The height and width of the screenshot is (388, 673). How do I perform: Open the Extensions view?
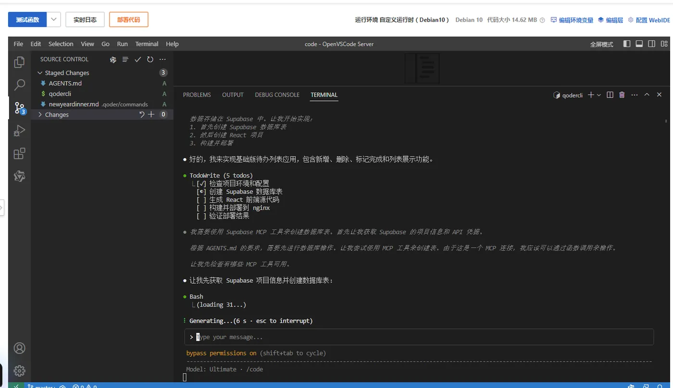click(19, 154)
